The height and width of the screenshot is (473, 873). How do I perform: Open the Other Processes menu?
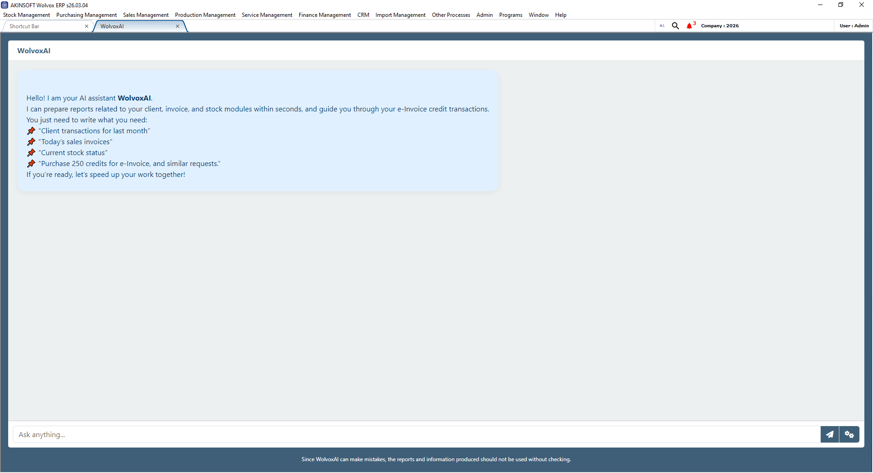[x=451, y=15]
